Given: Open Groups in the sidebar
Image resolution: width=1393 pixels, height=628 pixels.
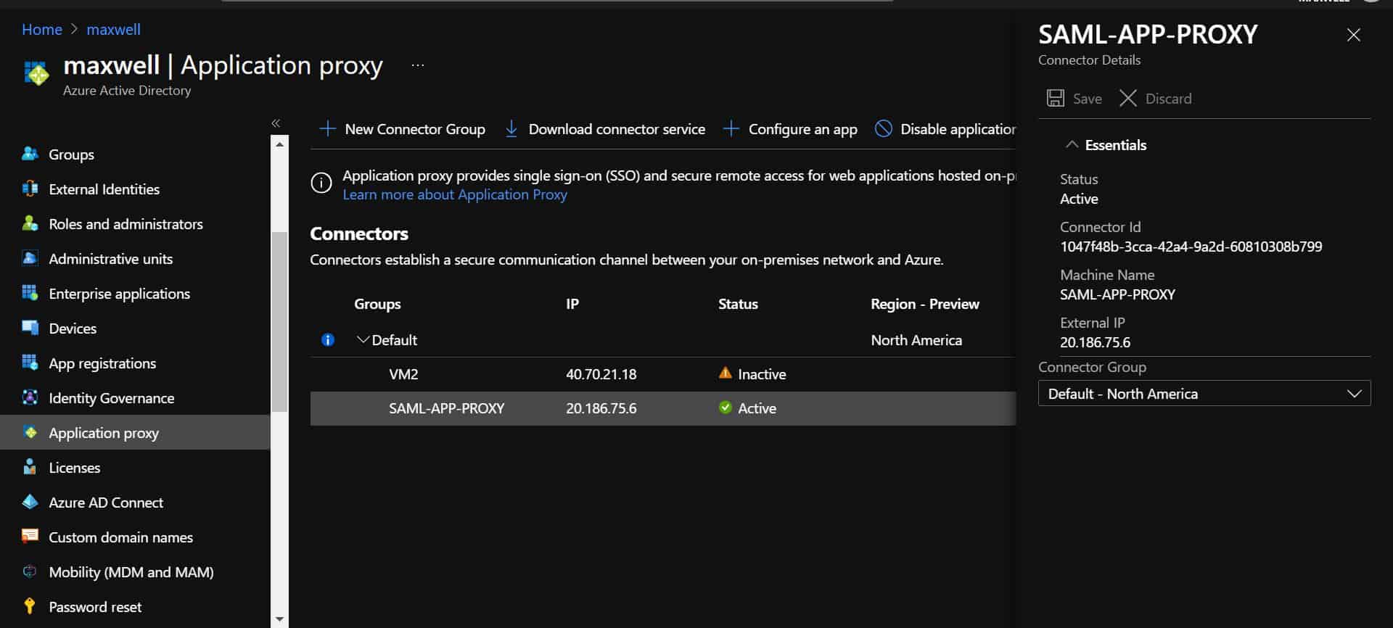Looking at the screenshot, I should tap(71, 154).
